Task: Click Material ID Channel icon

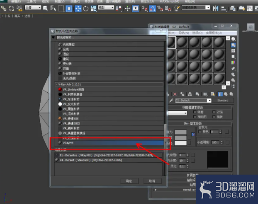Action: click(205, 94)
